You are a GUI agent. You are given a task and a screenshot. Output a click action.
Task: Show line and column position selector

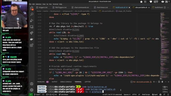tap(112, 94)
